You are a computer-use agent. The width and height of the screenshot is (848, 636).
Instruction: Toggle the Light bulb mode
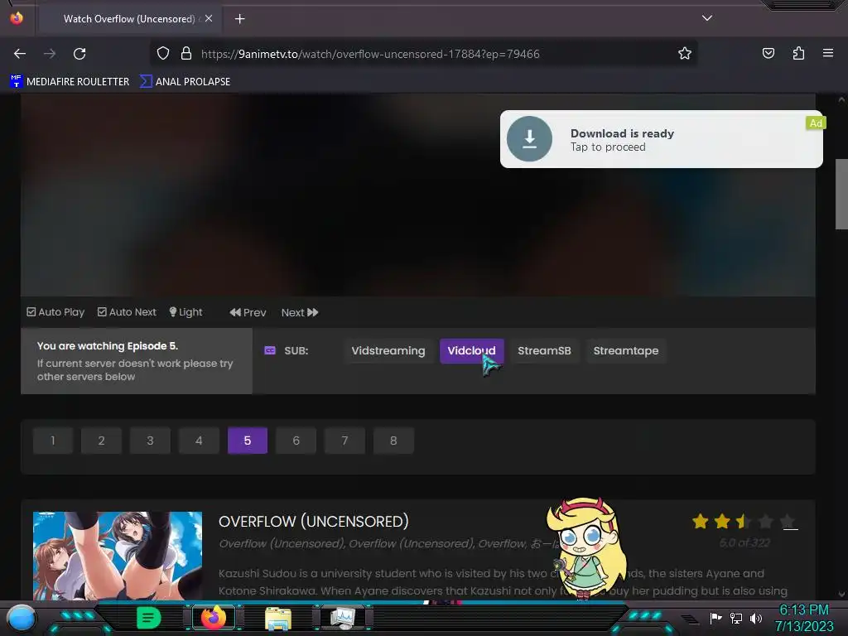click(x=185, y=312)
